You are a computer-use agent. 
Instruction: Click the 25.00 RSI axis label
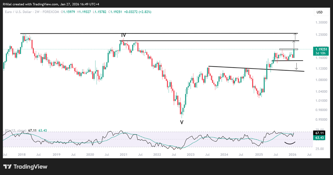pos(319,149)
